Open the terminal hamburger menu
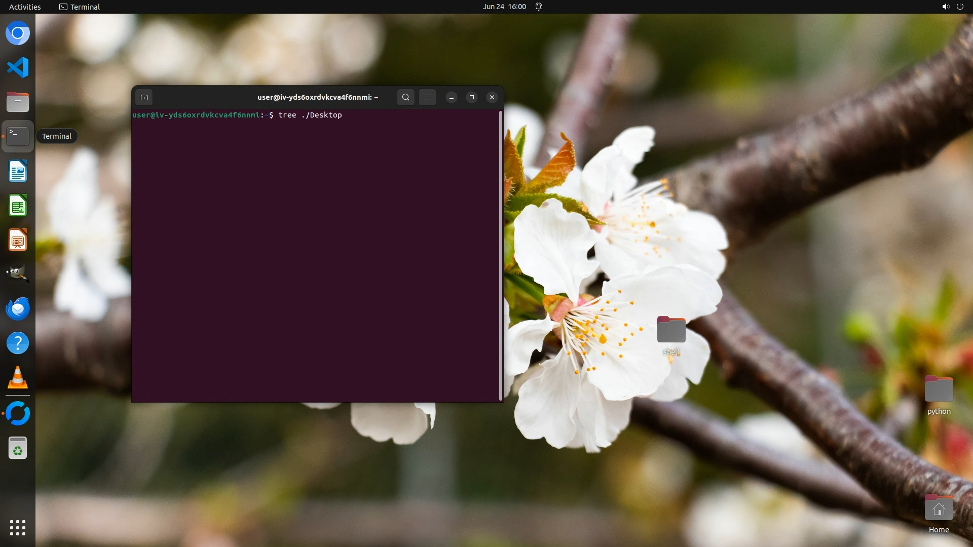The width and height of the screenshot is (973, 547). pyautogui.click(x=427, y=97)
